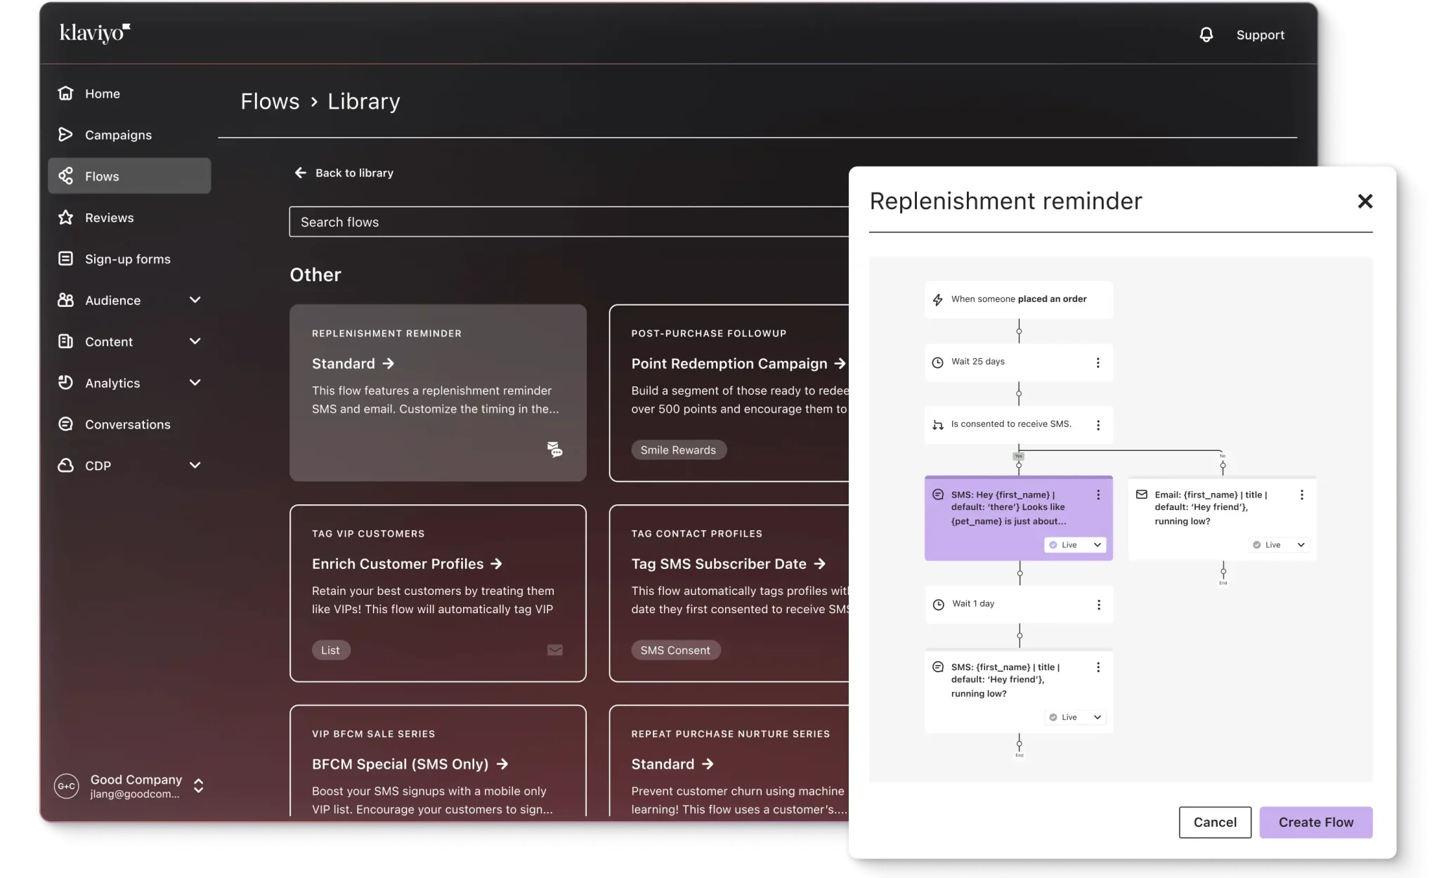Open Live status dropdown on Email step

(1279, 545)
